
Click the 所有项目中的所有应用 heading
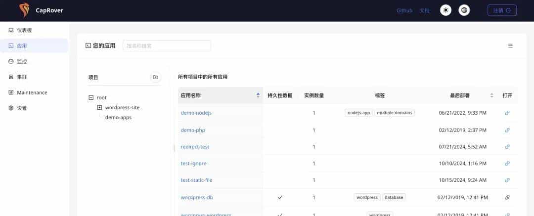pyautogui.click(x=203, y=77)
